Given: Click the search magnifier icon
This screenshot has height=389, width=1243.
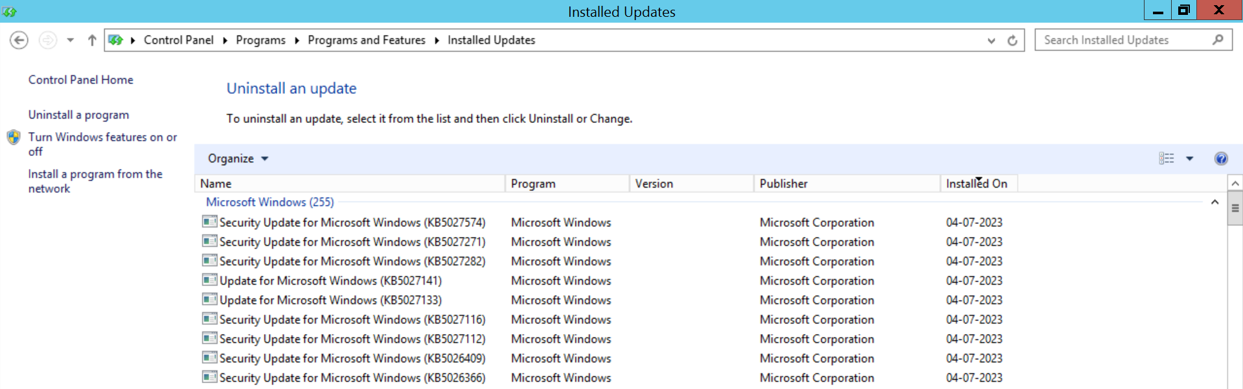Looking at the screenshot, I should [x=1218, y=40].
